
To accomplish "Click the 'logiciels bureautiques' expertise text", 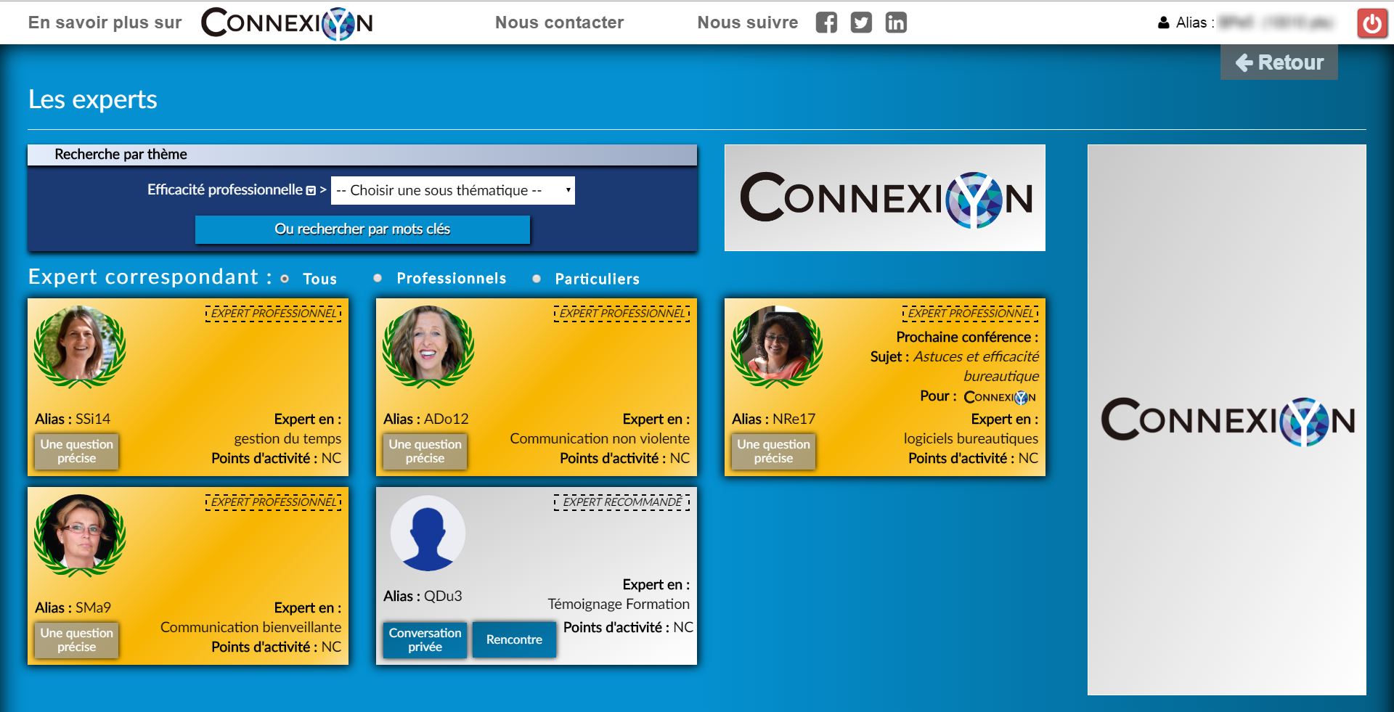I will (971, 438).
